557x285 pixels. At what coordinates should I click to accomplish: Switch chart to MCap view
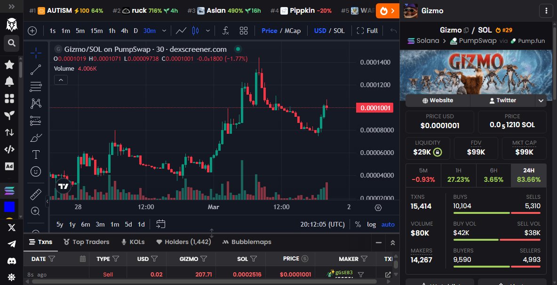click(292, 31)
